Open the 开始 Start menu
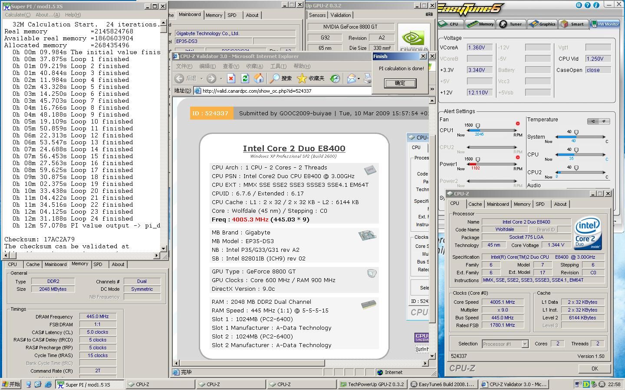 coord(11,384)
